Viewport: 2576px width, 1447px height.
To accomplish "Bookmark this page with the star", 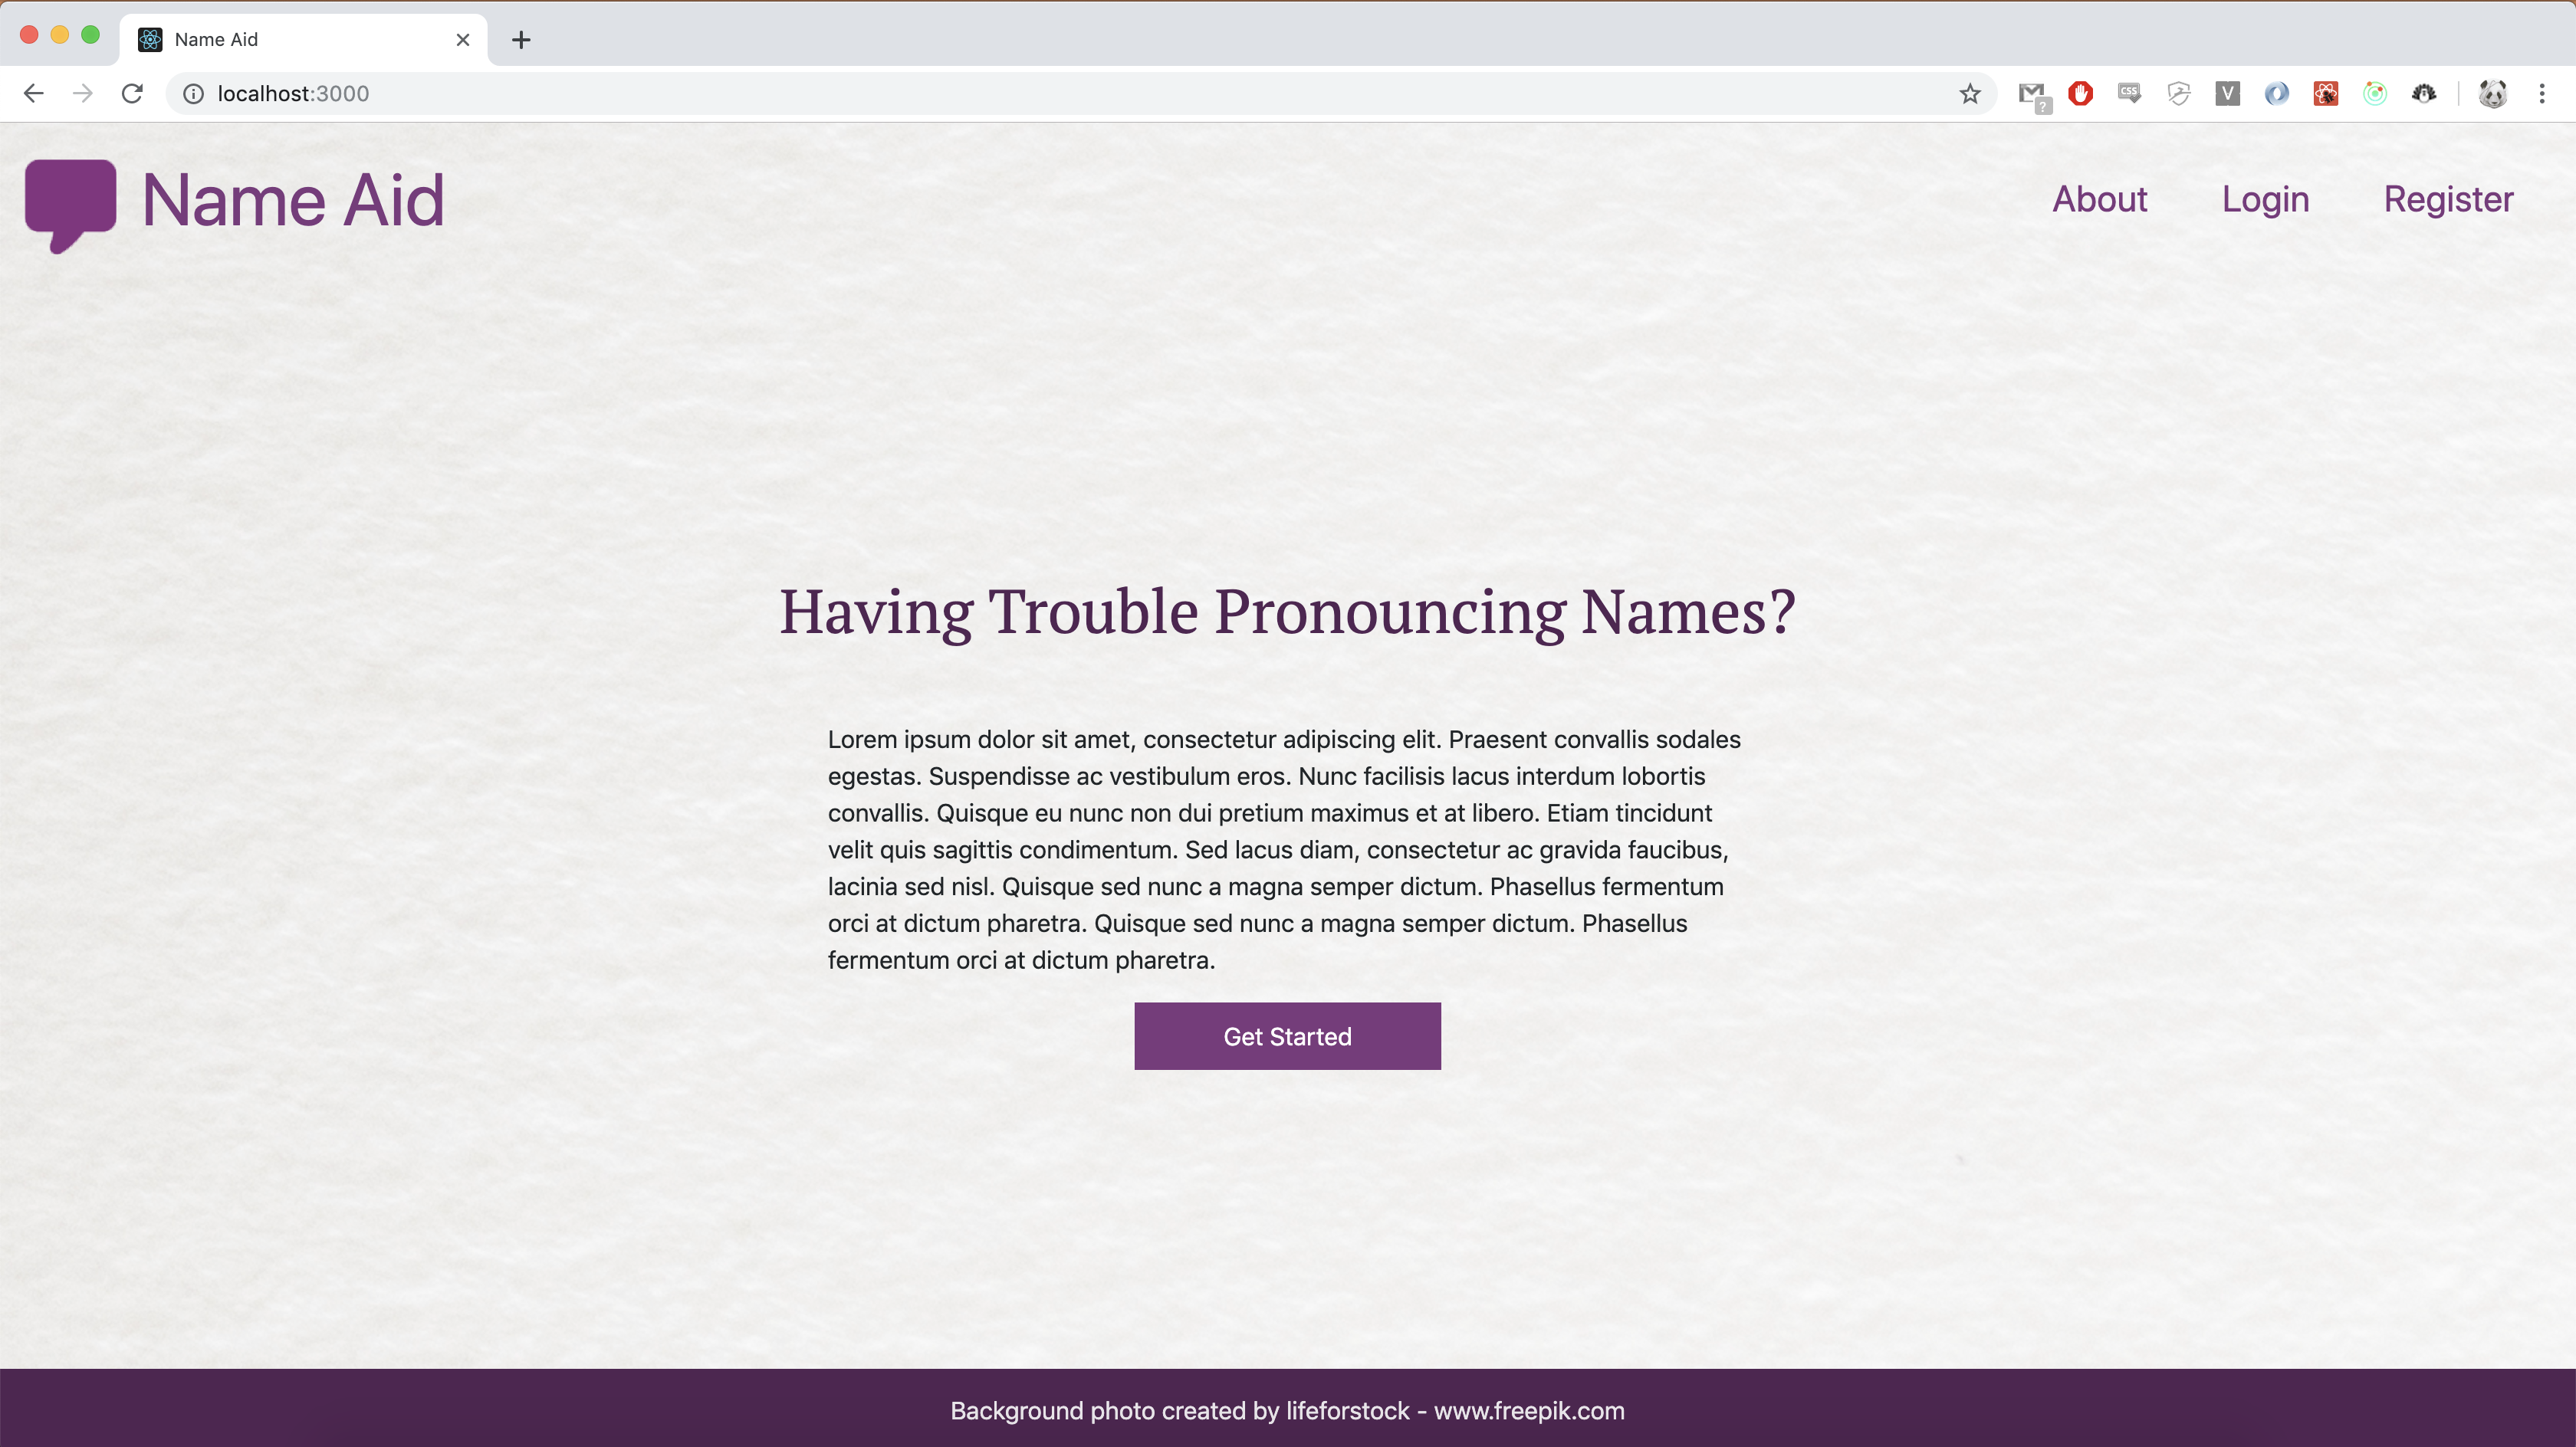I will 1969,94.
